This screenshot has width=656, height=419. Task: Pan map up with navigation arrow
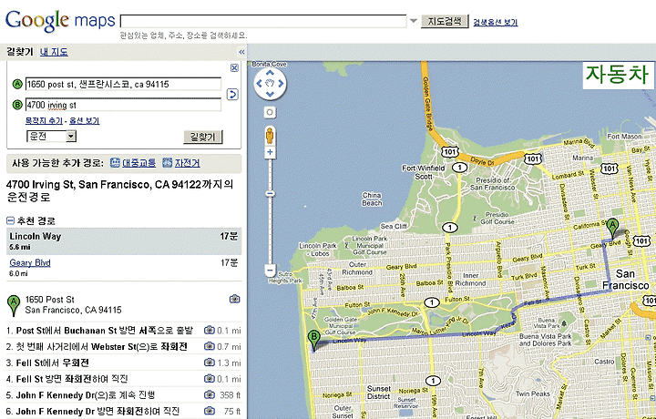270,73
